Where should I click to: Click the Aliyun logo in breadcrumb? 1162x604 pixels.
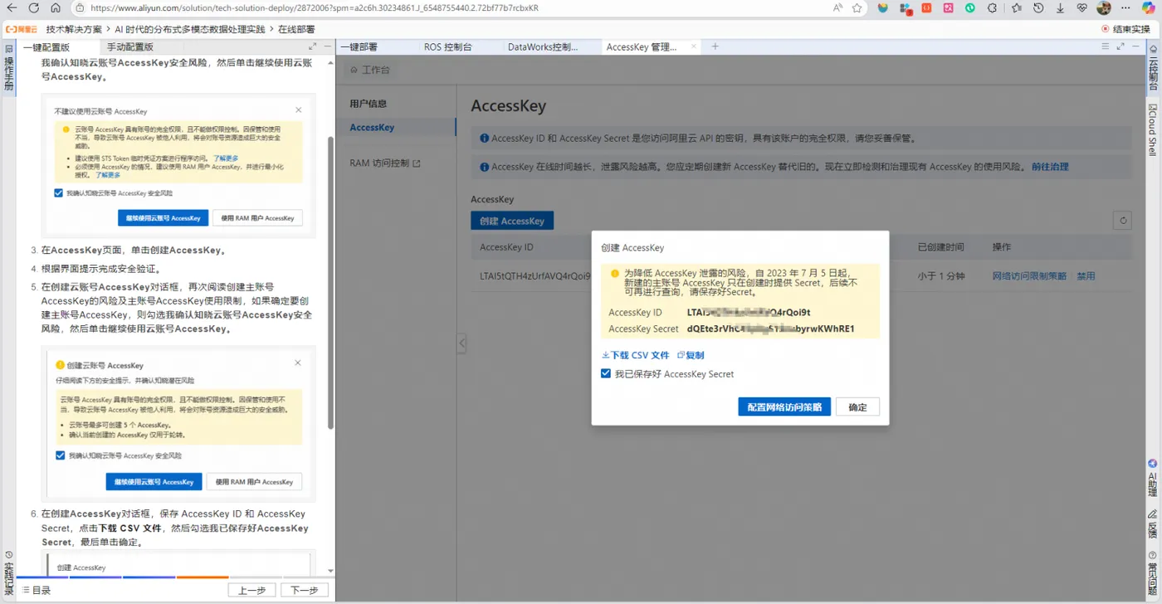point(22,29)
